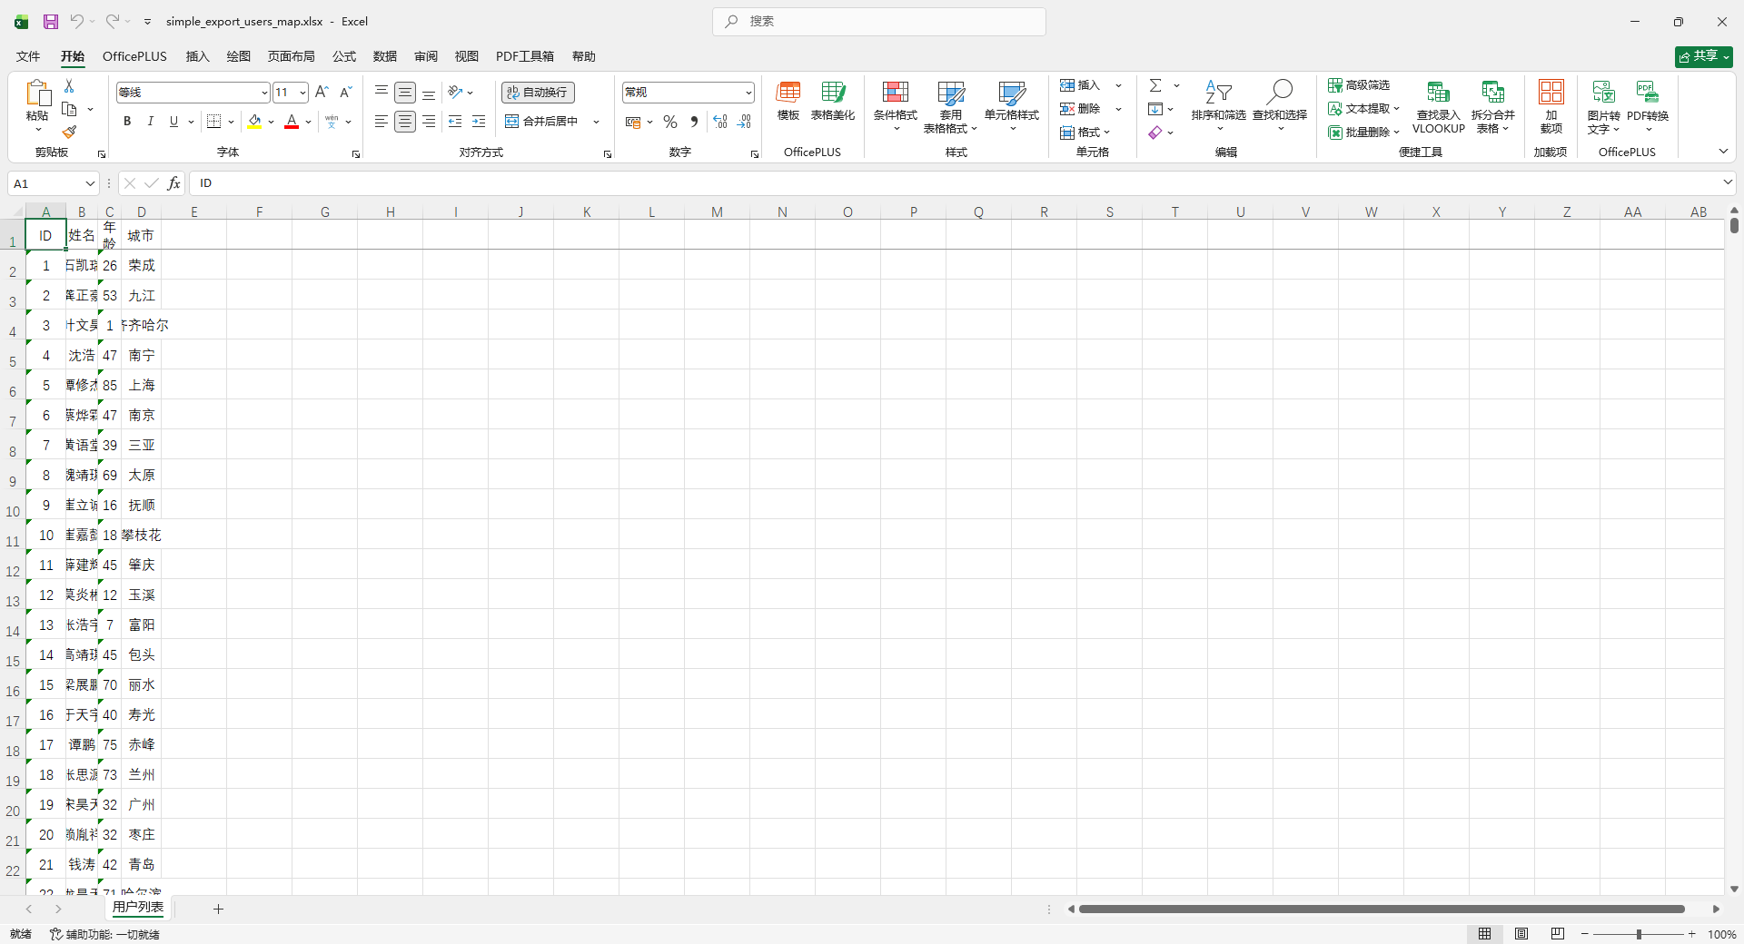Viewport: 1744px width, 944px height.
Task: Toggle italic formatting
Action: 151,122
